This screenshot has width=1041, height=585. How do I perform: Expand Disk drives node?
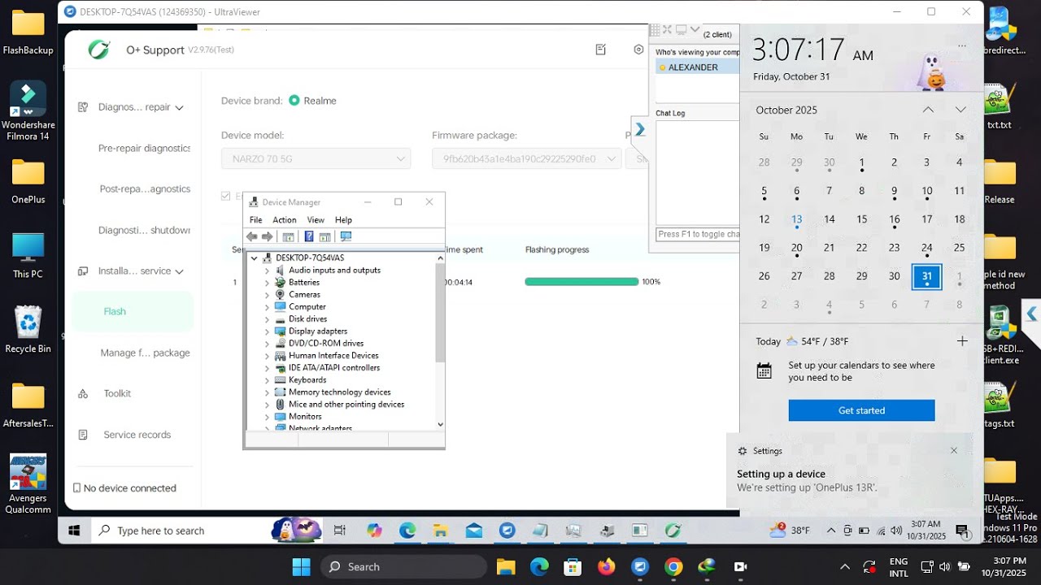267,319
